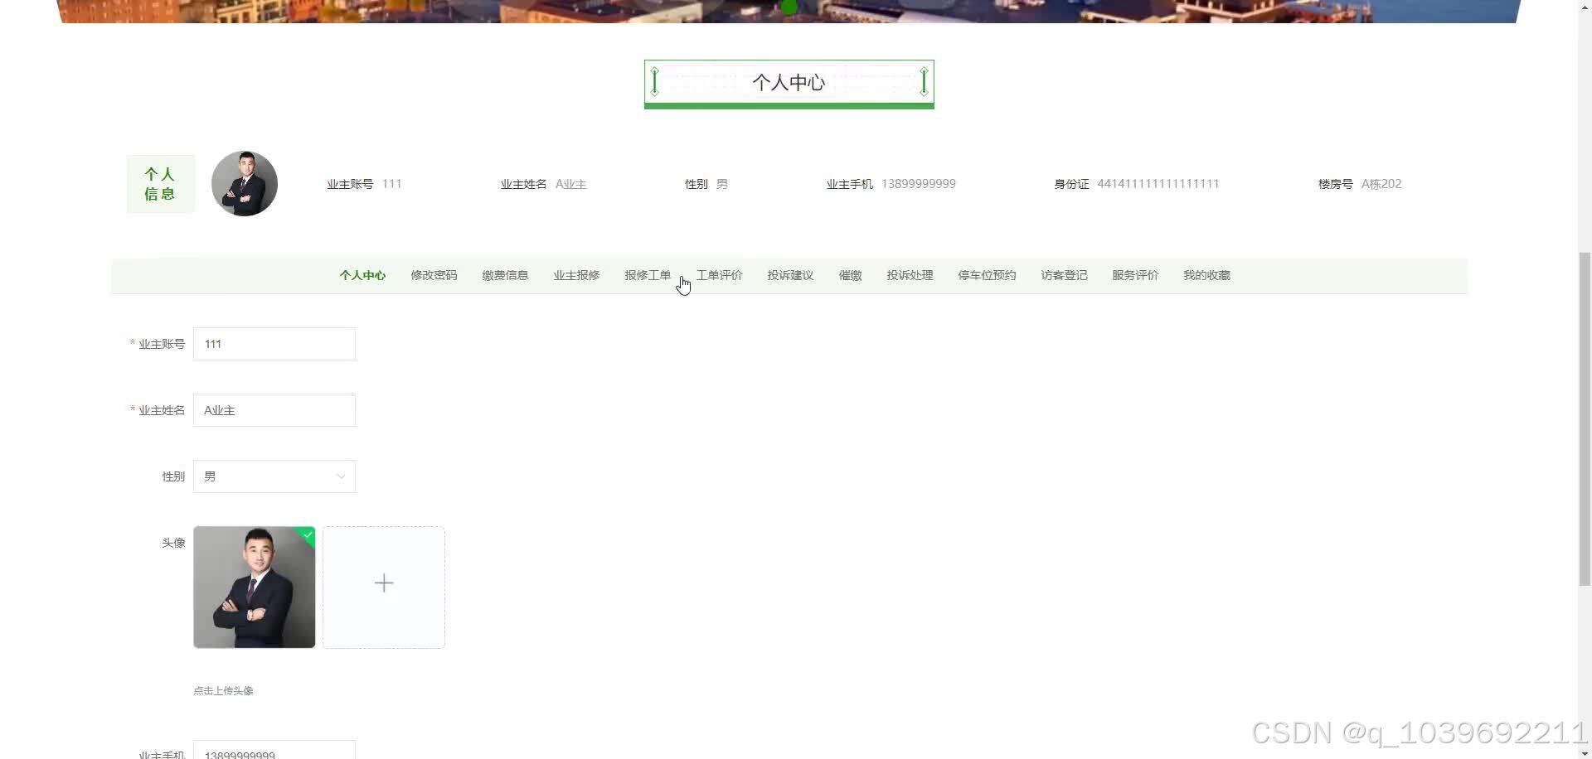Click the ID number 441411111111111111

[1158, 184]
